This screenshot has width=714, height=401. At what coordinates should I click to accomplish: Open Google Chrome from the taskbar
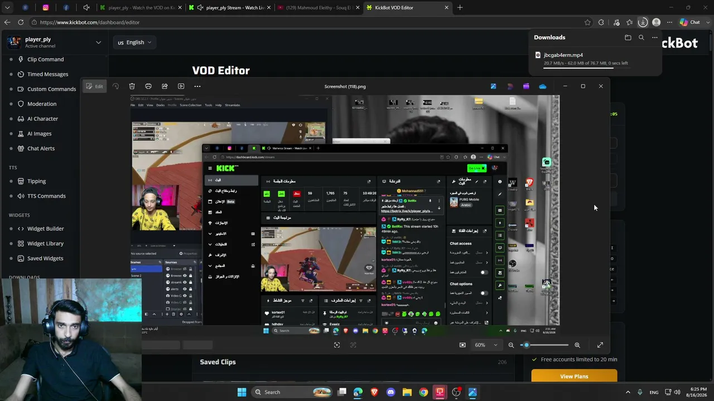(x=424, y=392)
